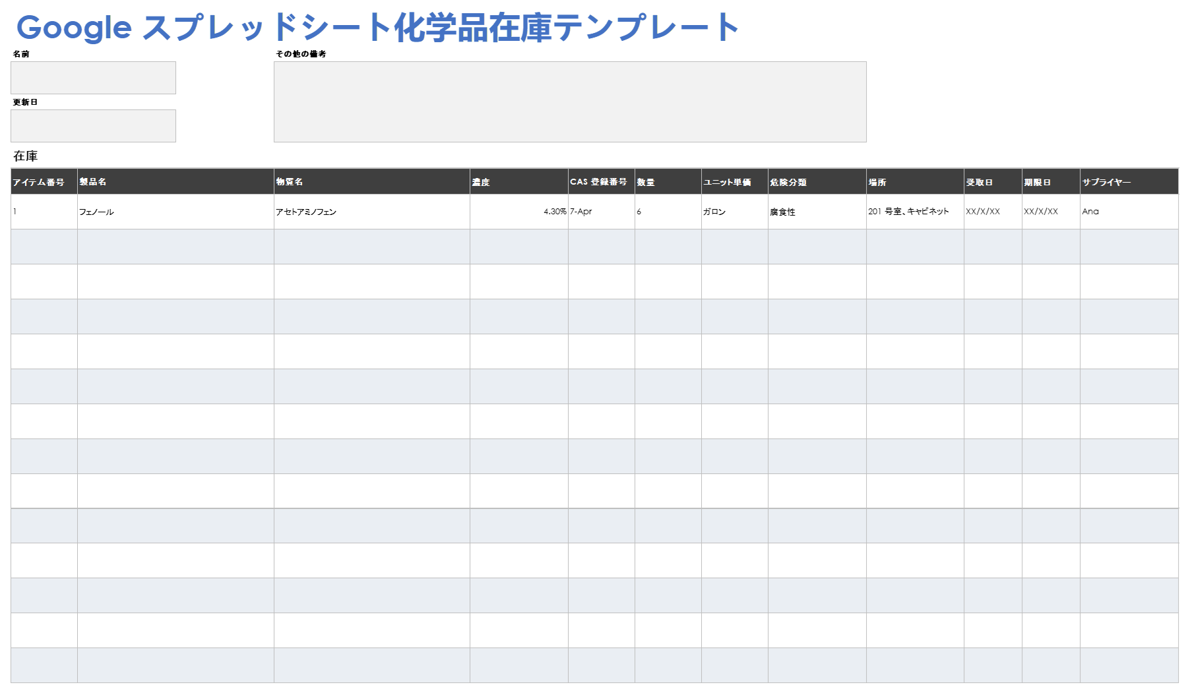Click the cell containing アセトアミノフェン
The height and width of the screenshot is (693, 1190).
pos(372,212)
